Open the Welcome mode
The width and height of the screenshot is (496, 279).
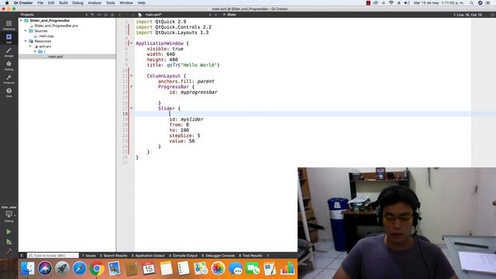point(9,25)
